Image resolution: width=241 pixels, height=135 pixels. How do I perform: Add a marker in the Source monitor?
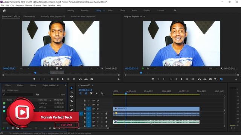pyautogui.click(x=34, y=79)
